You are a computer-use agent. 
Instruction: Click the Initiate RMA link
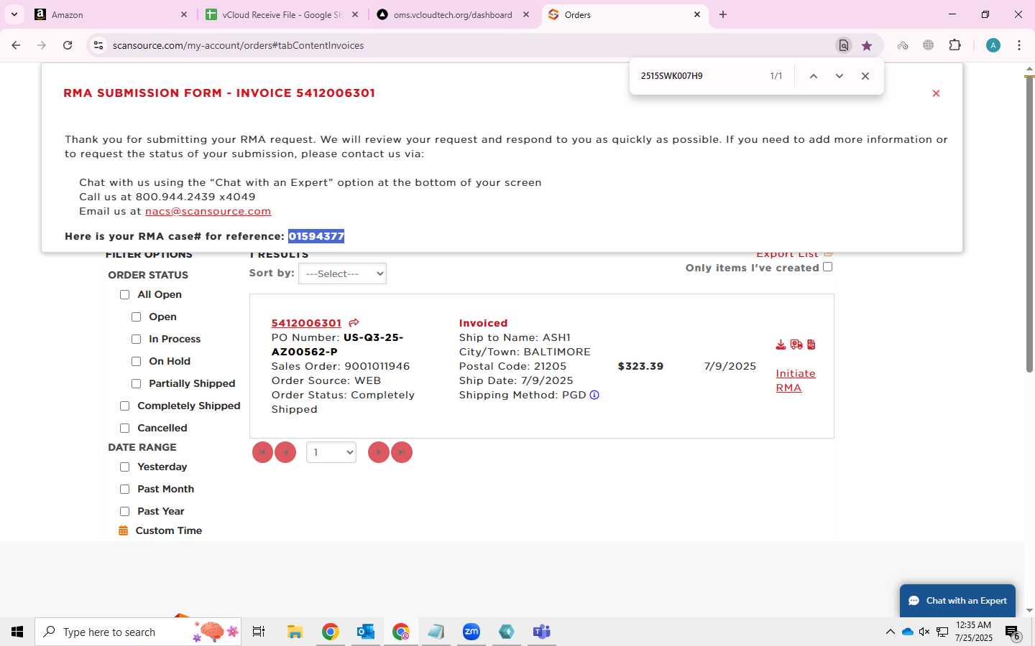[x=796, y=380]
